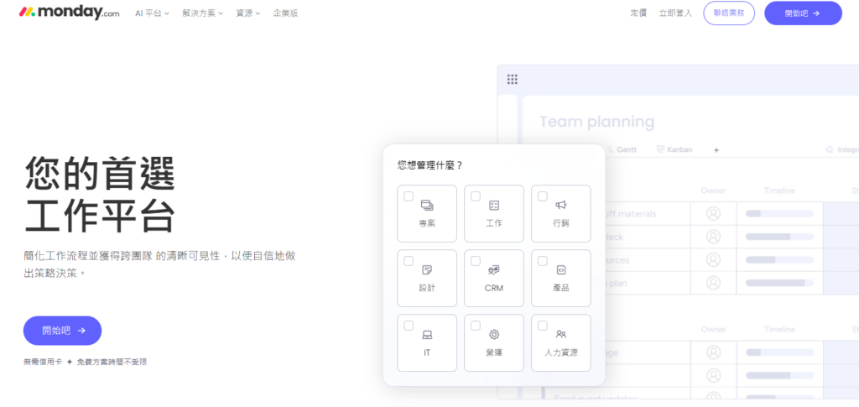The height and width of the screenshot is (407, 859).
Task: Tick the 設計 checkbox
Action: (409, 261)
